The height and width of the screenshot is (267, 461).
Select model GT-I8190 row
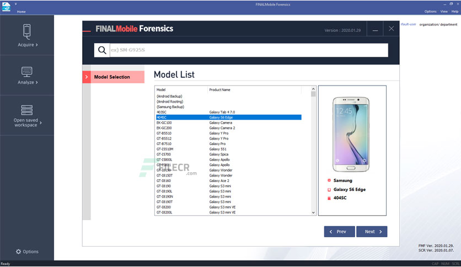click(229, 186)
